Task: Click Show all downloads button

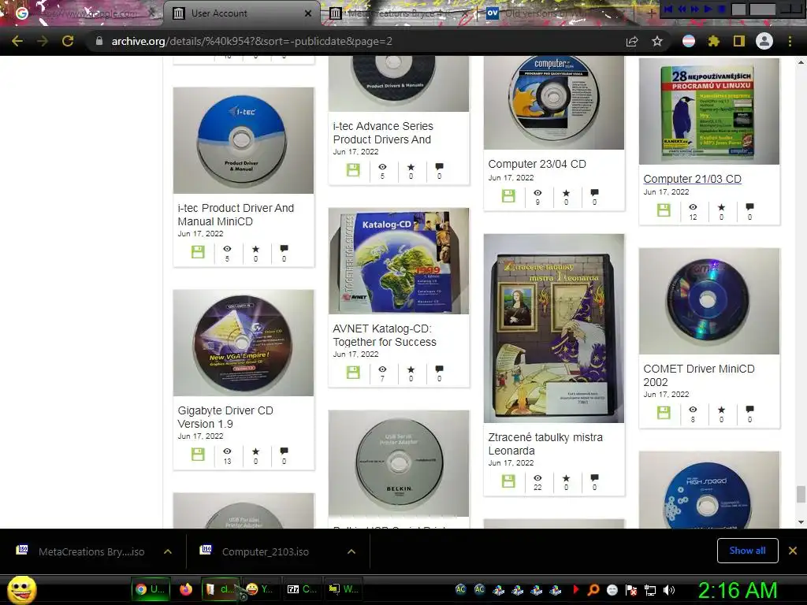Action: click(x=747, y=551)
